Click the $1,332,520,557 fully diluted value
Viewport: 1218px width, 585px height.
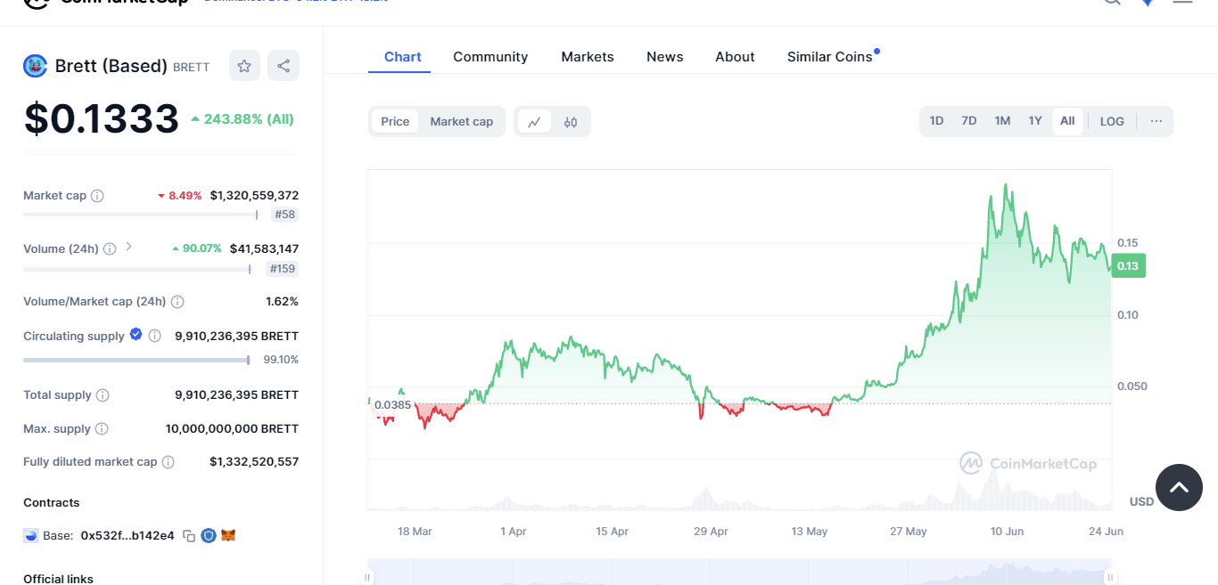[254, 462]
